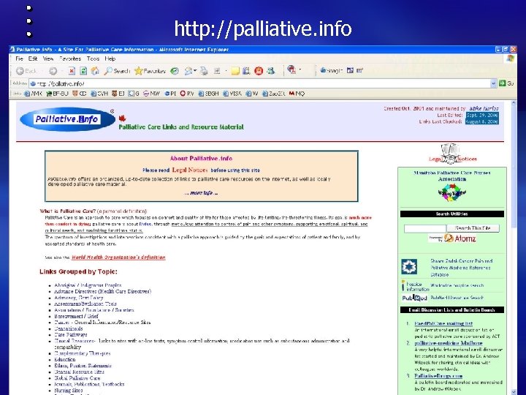This screenshot has height=395, width=526.
Task: Open the Aboriginal / Indigenous Peoples link
Action: [88, 285]
